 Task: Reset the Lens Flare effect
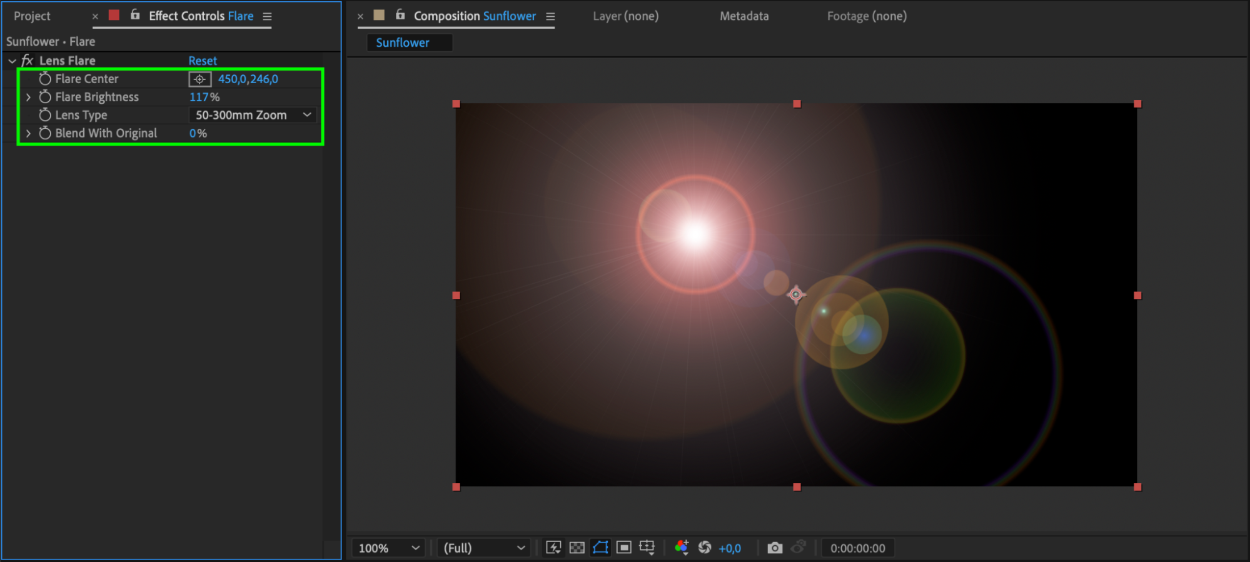tap(203, 61)
